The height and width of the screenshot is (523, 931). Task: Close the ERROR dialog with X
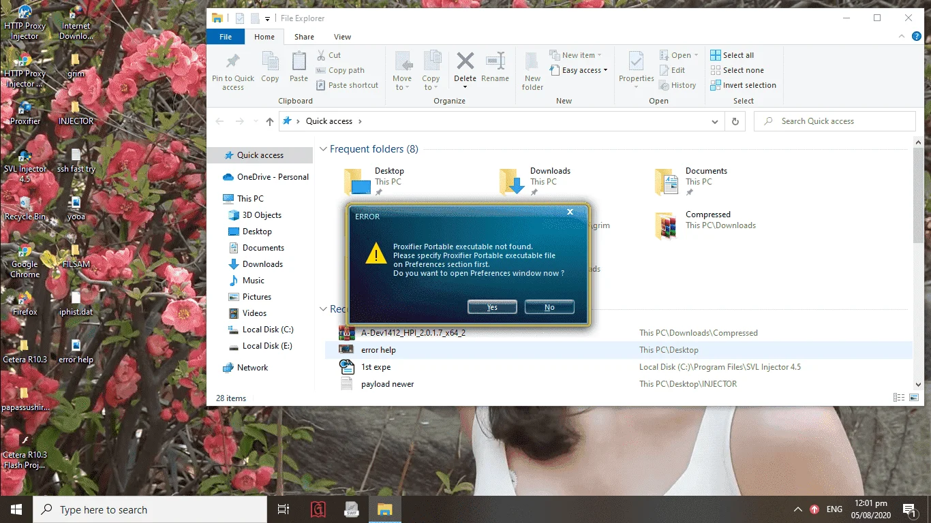pyautogui.click(x=570, y=212)
